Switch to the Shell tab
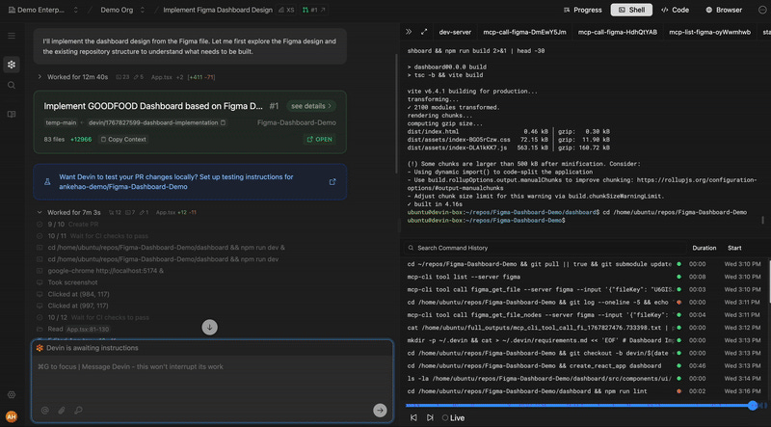771x427 pixels. click(x=631, y=10)
